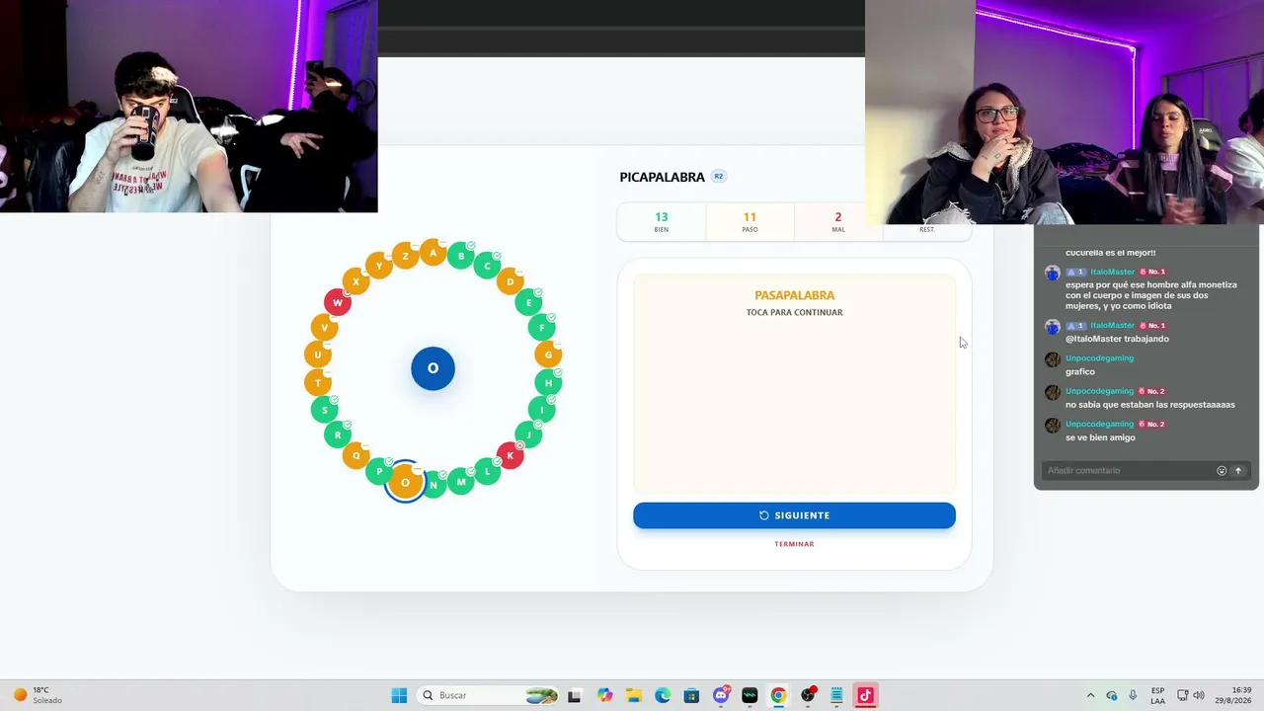Image resolution: width=1264 pixels, height=711 pixels.
Task: Open the volume control in system tray
Action: click(x=1198, y=695)
